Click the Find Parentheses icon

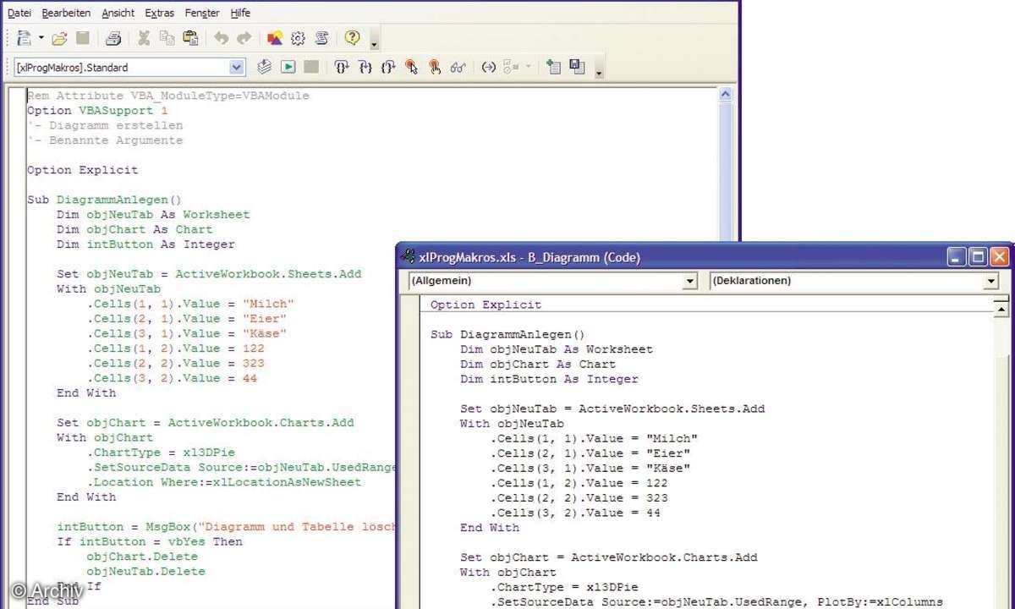(489, 67)
